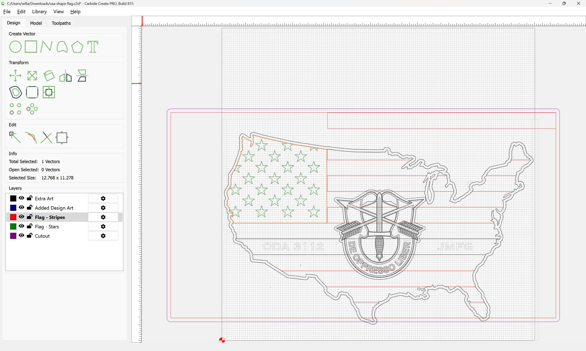586x351 pixels.
Task: Open the View menu
Action: [59, 12]
